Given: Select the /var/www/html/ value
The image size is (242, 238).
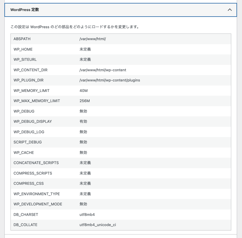Looking at the screenshot, I should pyautogui.click(x=92, y=39).
